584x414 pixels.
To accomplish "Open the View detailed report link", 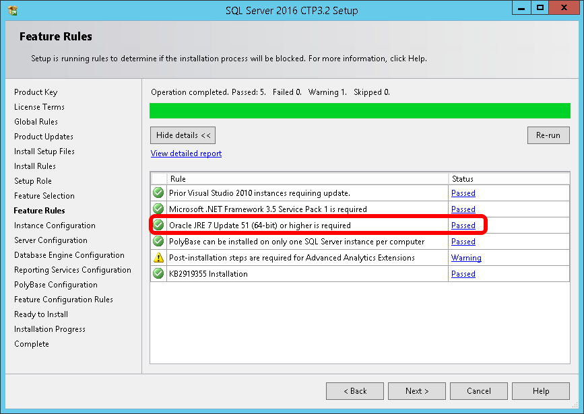I will (x=186, y=153).
